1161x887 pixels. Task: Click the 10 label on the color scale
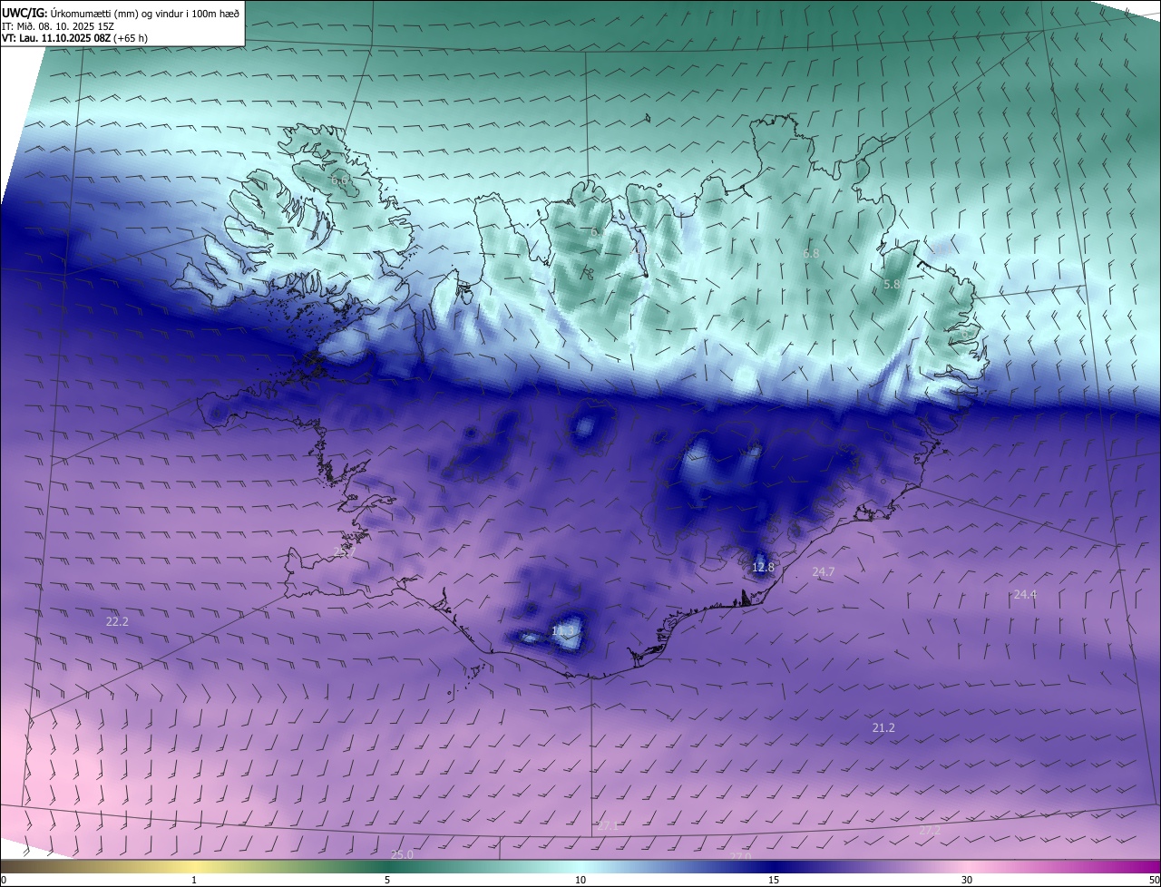point(580,880)
